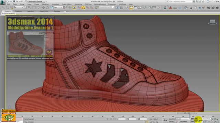220x123 pixels.
Task: Expand the Polygon Modeling panel
Action: [x=9, y=14]
